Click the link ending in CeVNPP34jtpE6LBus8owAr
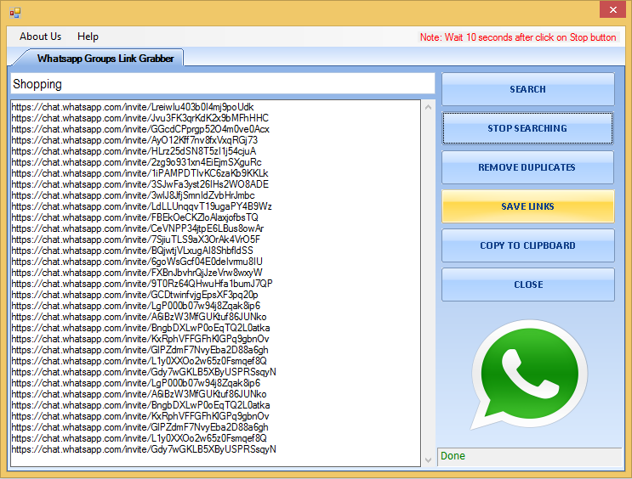 (138, 228)
